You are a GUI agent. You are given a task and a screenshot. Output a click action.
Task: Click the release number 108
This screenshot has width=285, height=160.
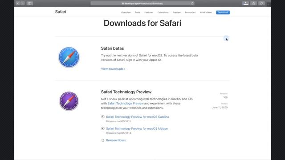pos(225,98)
